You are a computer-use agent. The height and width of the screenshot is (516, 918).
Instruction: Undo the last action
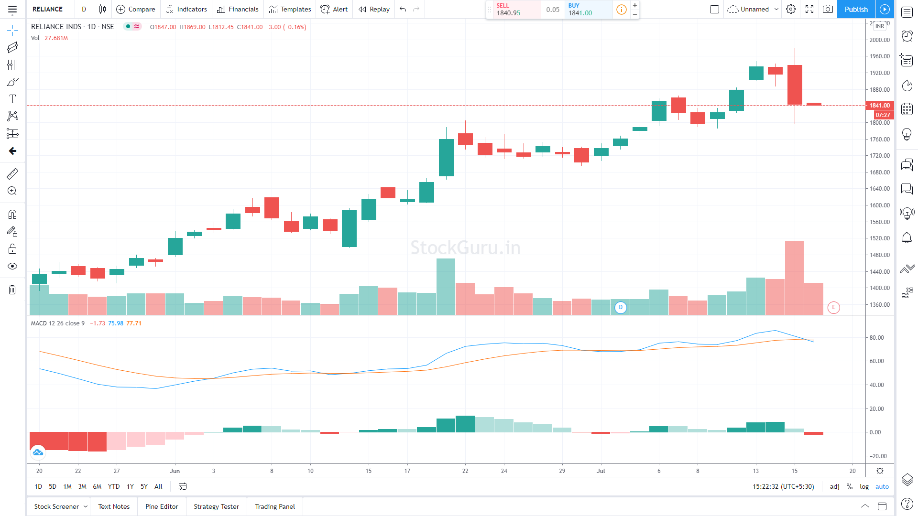click(403, 9)
